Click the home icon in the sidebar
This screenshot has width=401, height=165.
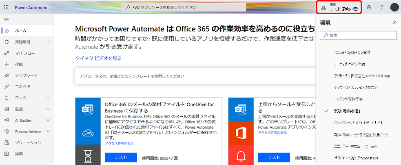point(7,31)
